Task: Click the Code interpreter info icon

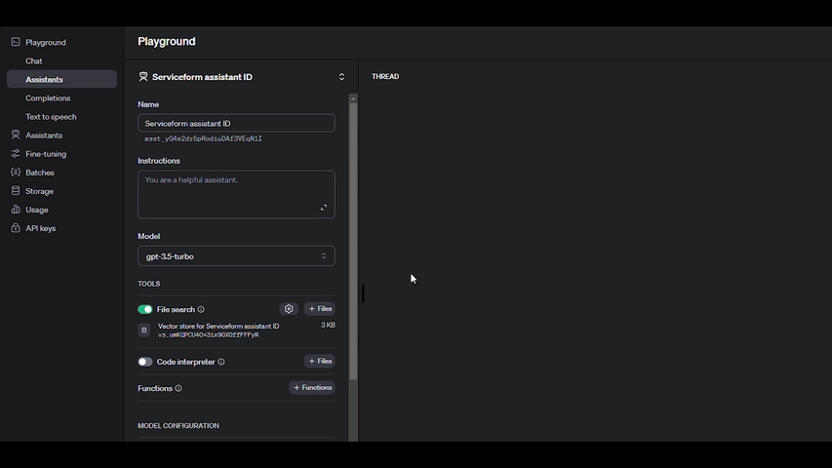Action: (221, 362)
